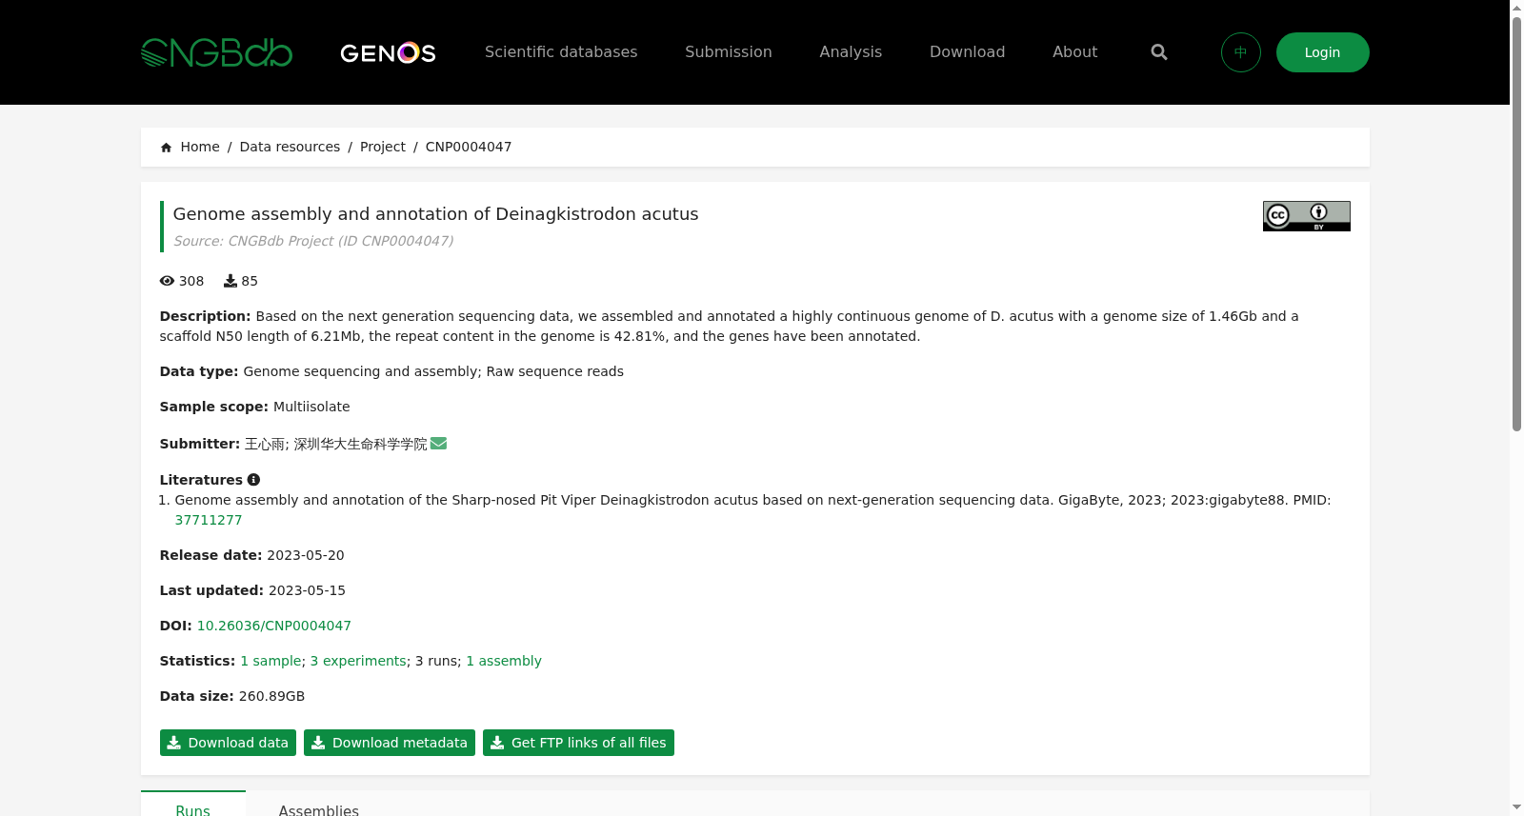Open the search magnifier icon

click(x=1159, y=52)
